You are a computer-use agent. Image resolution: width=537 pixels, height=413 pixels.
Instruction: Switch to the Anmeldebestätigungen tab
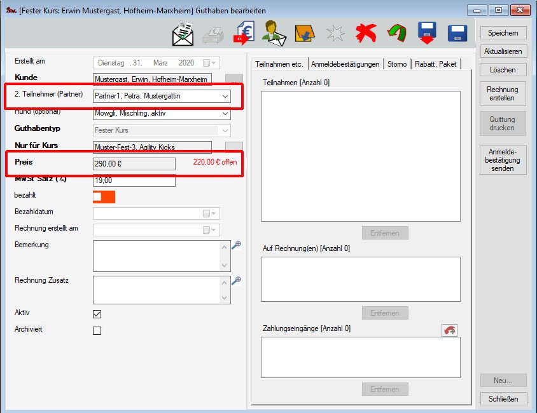[x=346, y=64]
